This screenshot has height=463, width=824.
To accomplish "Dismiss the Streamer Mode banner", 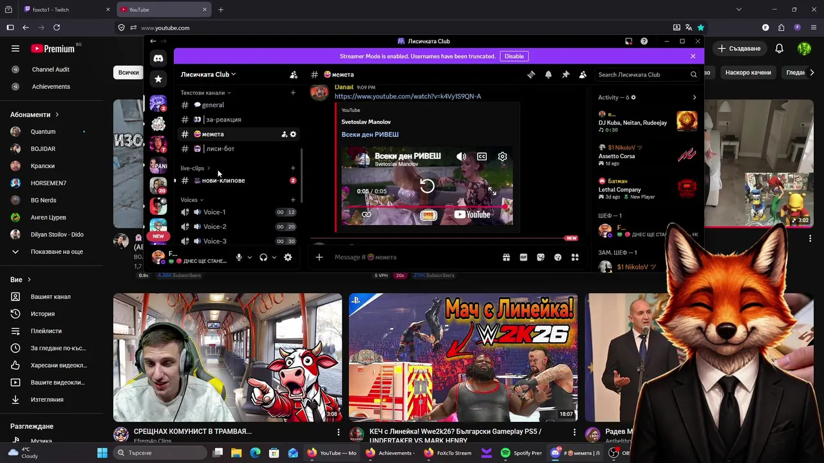I will coord(693,56).
